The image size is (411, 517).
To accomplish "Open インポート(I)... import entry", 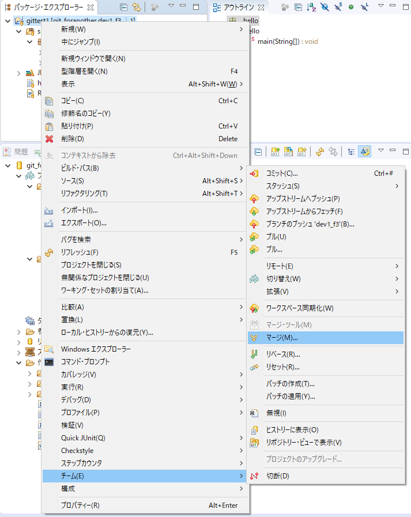I will point(145,210).
